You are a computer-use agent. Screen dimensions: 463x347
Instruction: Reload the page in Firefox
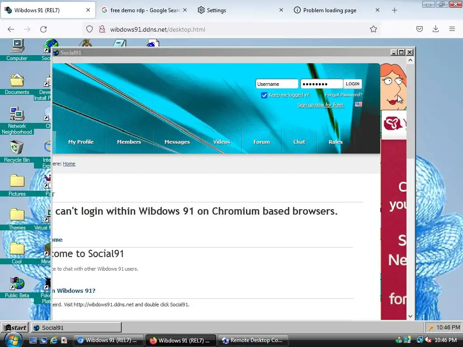tap(43, 29)
